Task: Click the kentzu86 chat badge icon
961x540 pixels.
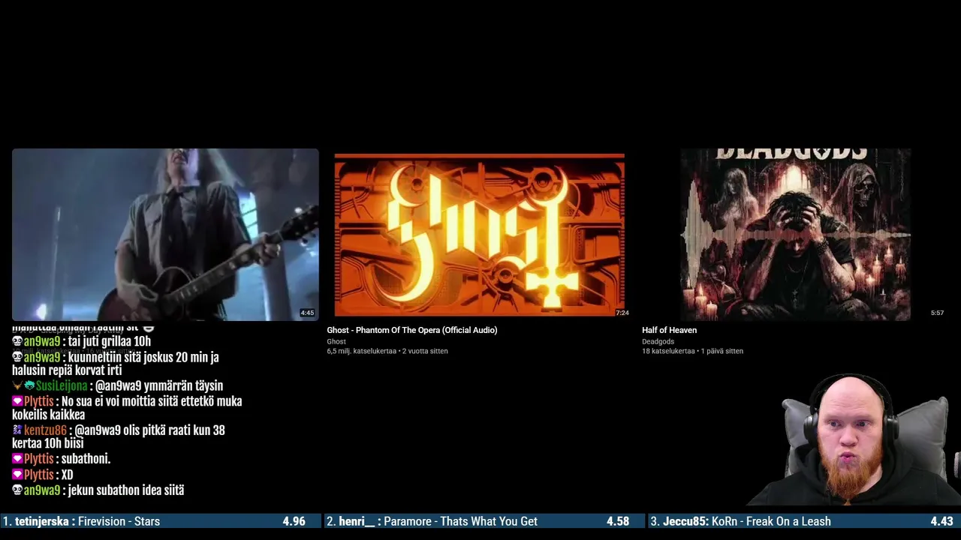Action: coord(17,430)
